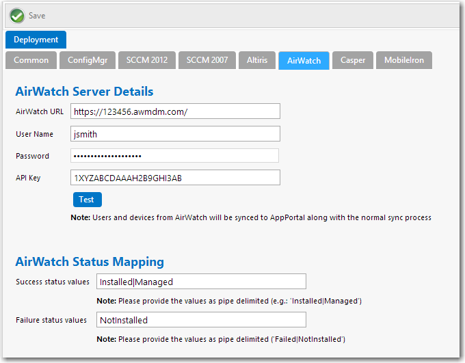Screen dimensions: 465x363
Task: Switch to the Common tab
Action: (x=31, y=60)
